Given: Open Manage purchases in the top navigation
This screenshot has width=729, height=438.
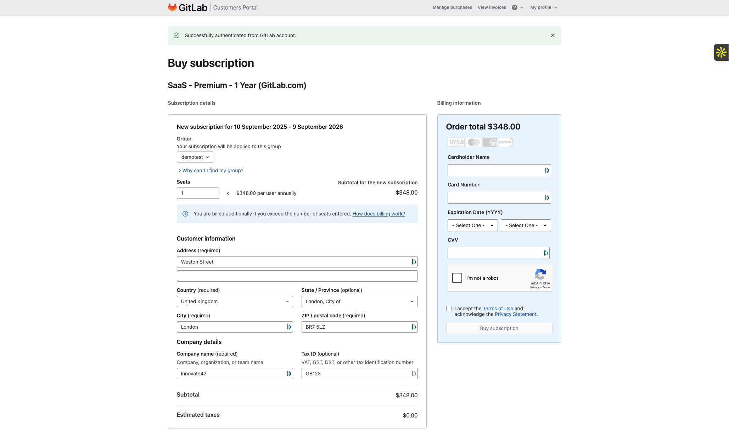Looking at the screenshot, I should [452, 7].
